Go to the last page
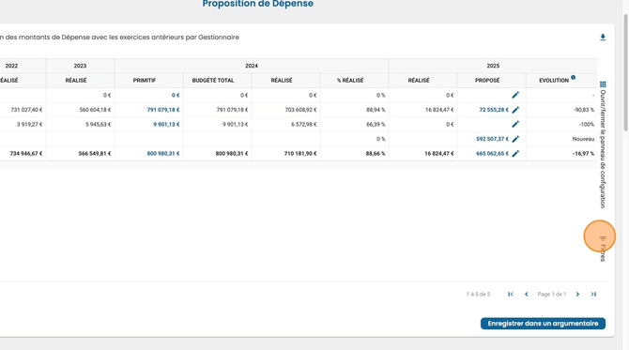Screen dimensions: 629x350 pyautogui.click(x=593, y=295)
